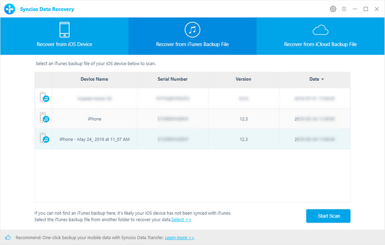Click version 12.3 in the May 24 row
The image size is (385, 245).
(244, 140)
